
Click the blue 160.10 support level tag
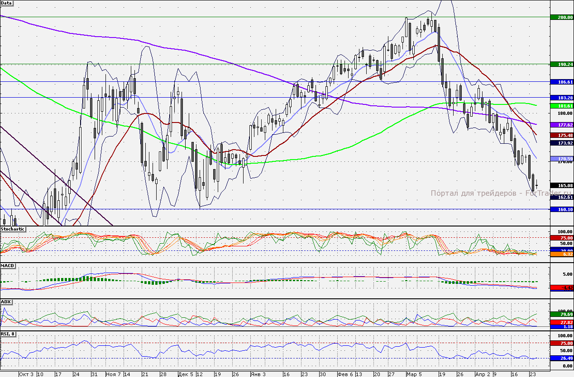pyautogui.click(x=561, y=209)
